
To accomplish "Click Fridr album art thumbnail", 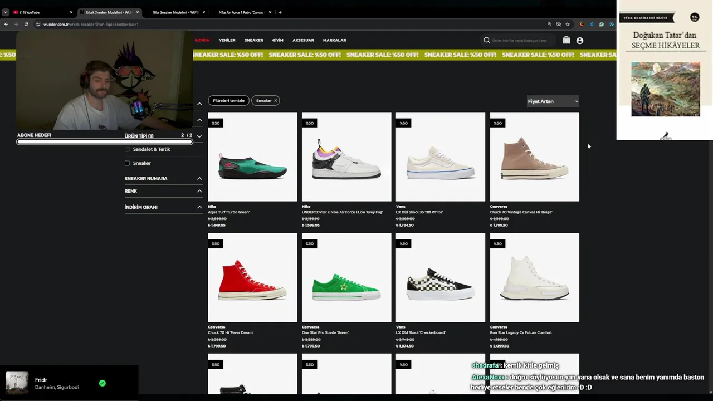I will click(17, 383).
